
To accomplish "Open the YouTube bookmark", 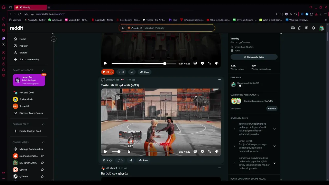I will tap(15, 20).
